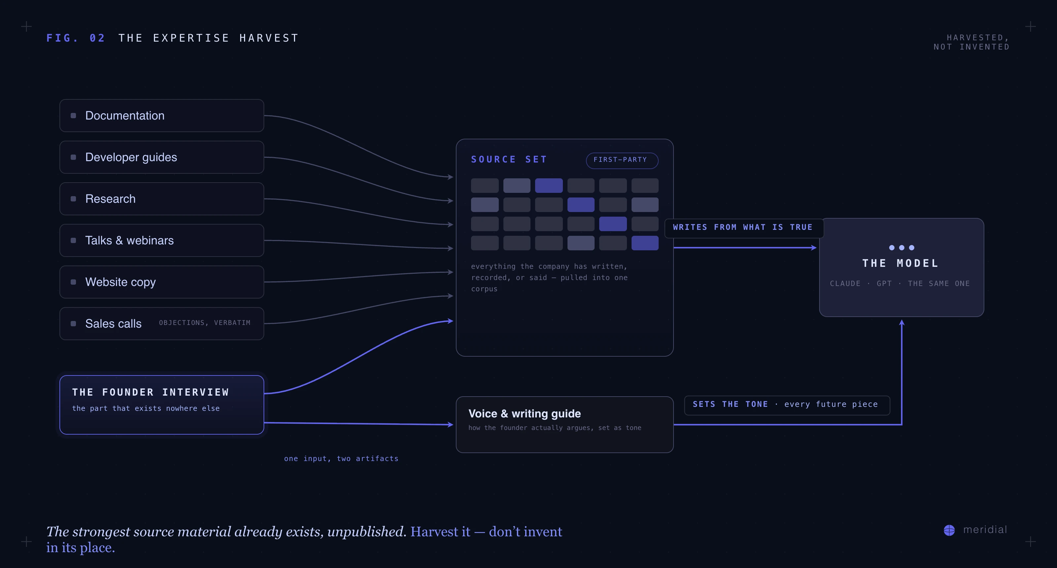This screenshot has width=1057, height=568.
Task: Select the FIRST-PARTY pill badge
Action: click(622, 160)
